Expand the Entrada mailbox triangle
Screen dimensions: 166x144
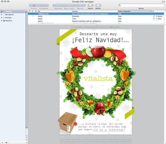pos(2,12)
